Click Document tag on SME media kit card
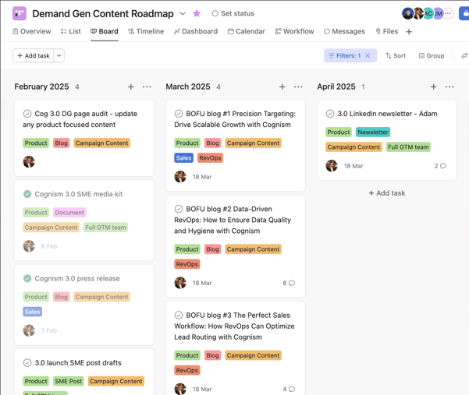 tap(69, 213)
